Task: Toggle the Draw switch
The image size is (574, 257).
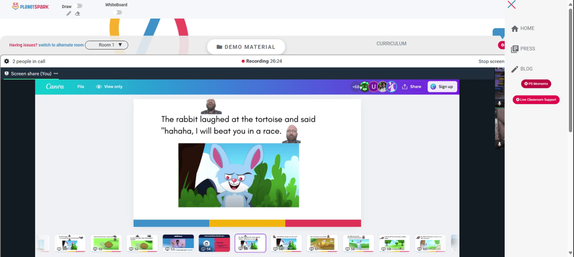Action: (x=77, y=6)
